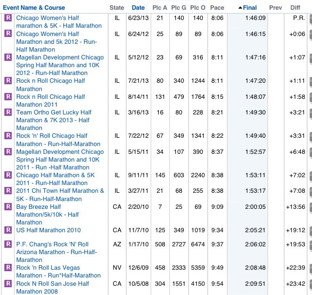The width and height of the screenshot is (312, 295).
Task: Open the US Half Marathon 2010 event
Action: point(48,230)
